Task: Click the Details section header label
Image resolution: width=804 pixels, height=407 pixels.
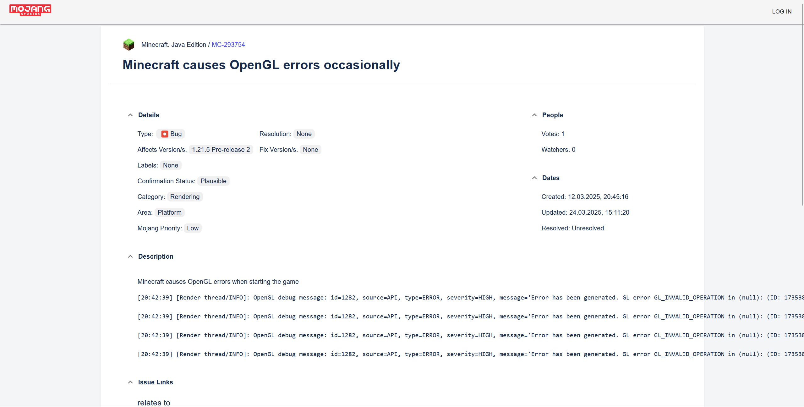Action: click(x=149, y=115)
